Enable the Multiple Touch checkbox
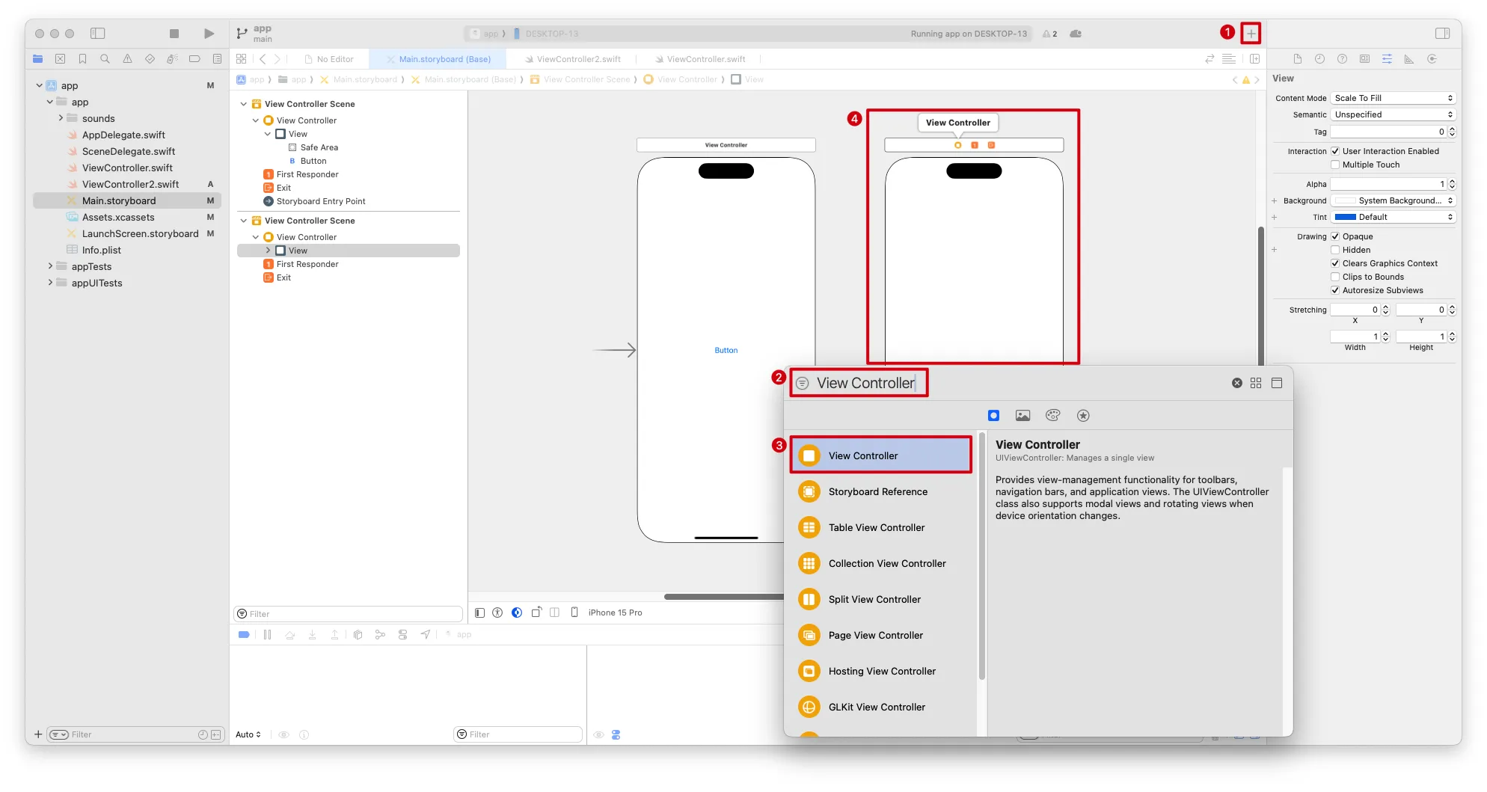This screenshot has width=1487, height=792. (1335, 165)
